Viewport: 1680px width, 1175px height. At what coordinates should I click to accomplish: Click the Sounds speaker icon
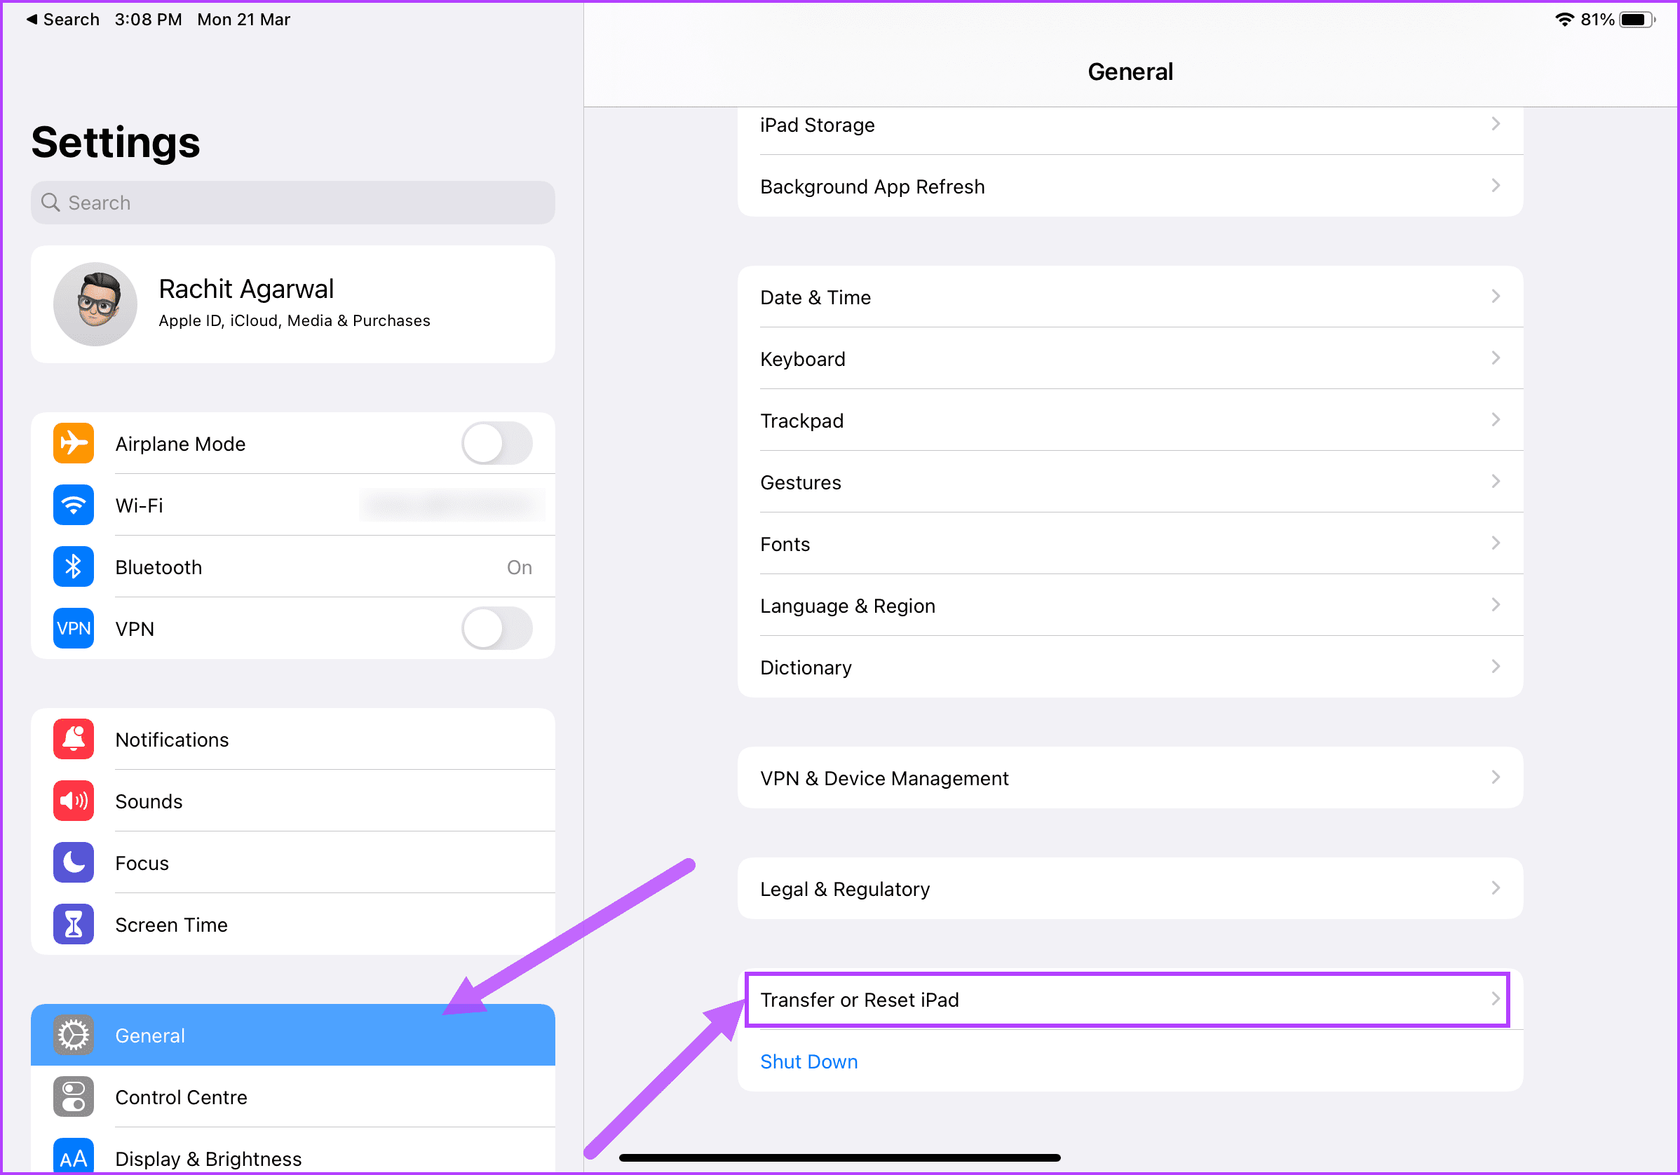73,801
